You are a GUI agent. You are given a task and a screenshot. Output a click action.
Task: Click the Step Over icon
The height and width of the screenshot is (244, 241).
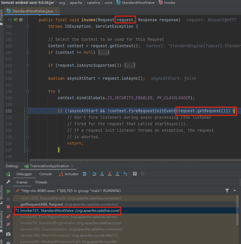click(94, 174)
